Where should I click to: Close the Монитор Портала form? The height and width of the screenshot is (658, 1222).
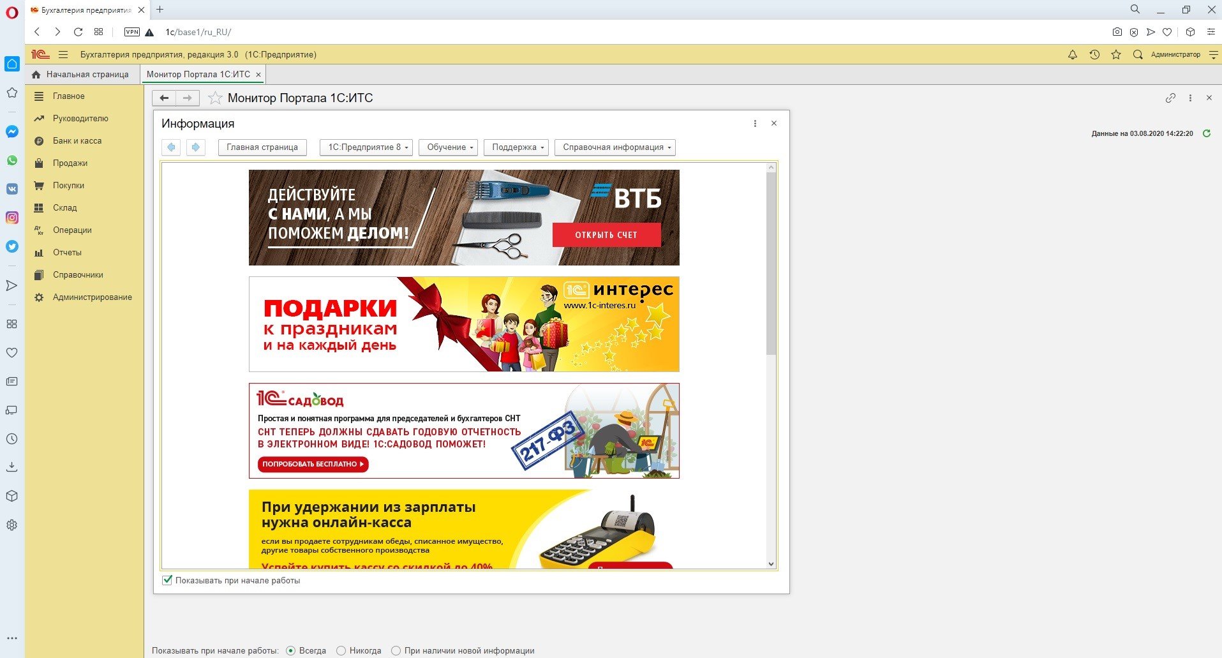(1209, 98)
